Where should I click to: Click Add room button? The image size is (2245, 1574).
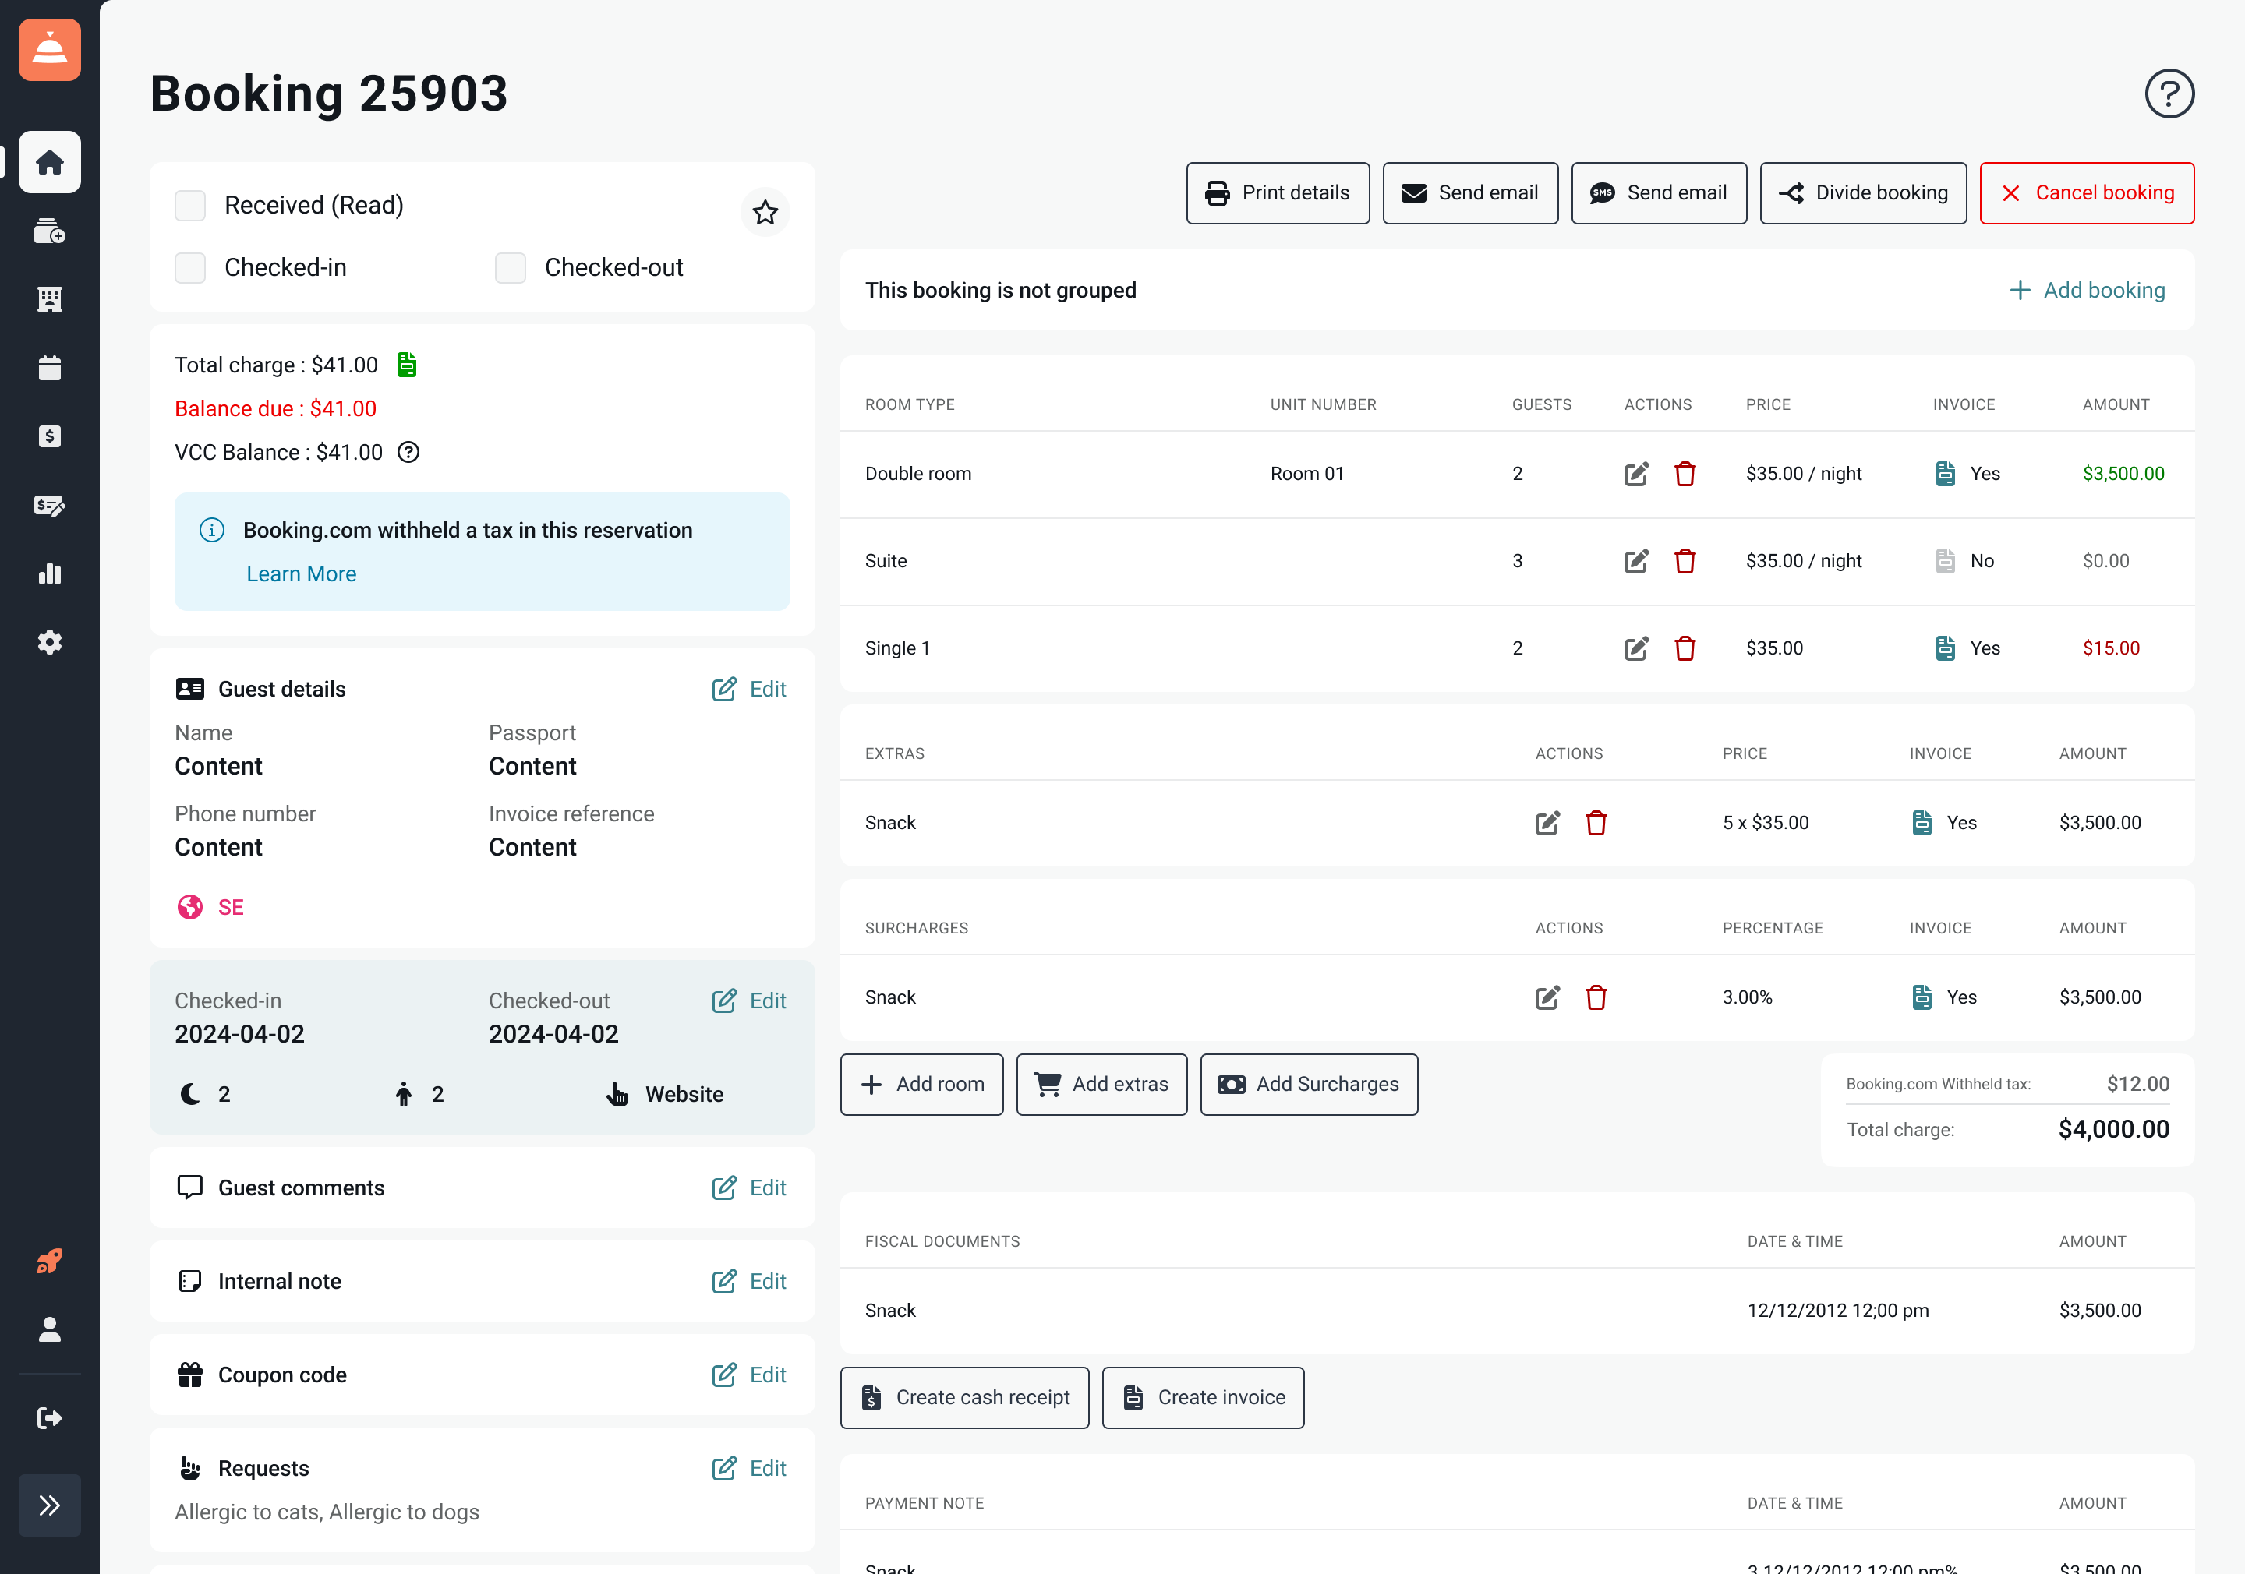(921, 1084)
